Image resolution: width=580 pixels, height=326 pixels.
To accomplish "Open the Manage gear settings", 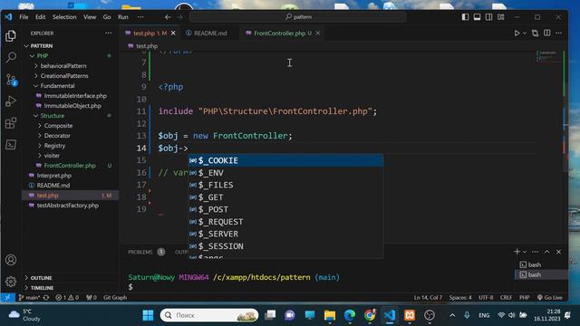I will [11, 282].
